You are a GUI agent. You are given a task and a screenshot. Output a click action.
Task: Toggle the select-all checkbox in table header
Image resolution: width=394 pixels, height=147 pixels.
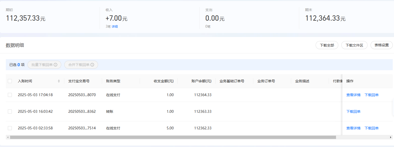coord(10,81)
